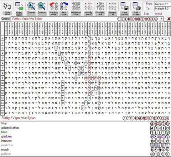Click the Hebrew letters beside administration term
Image resolution: width=171 pixels, height=157 pixels.
pos(160,128)
